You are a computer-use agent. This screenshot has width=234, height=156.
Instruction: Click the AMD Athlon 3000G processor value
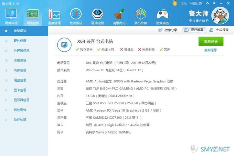(129, 81)
